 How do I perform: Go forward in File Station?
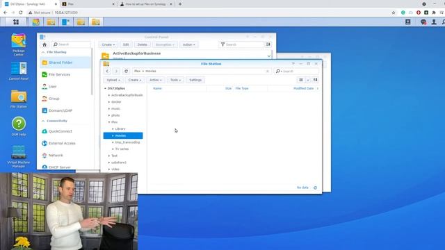(116, 71)
